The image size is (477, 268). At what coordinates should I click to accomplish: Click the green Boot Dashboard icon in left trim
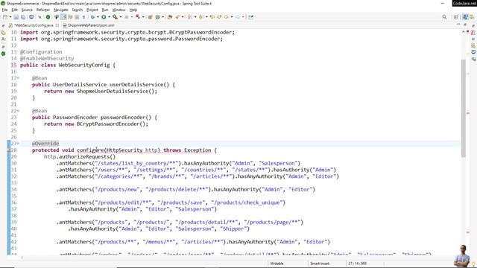coord(3,54)
